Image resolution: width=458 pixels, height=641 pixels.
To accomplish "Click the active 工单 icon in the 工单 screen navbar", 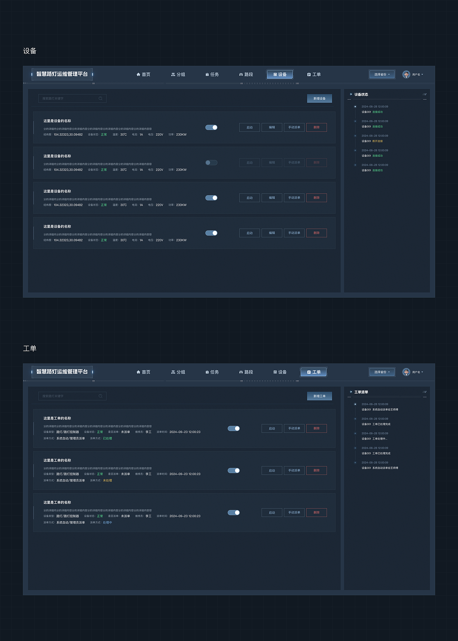I will [309, 372].
